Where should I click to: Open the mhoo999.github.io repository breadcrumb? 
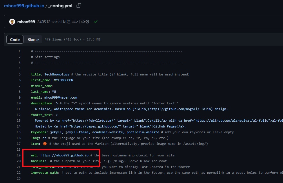click(24, 5)
